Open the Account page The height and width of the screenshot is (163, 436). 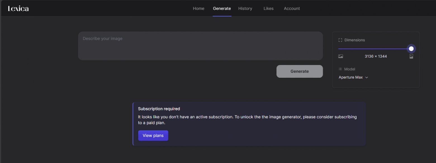[292, 9]
